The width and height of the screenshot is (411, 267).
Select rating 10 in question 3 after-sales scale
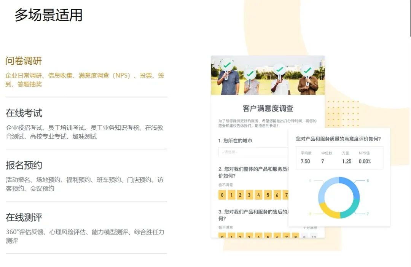pyautogui.click(x=314, y=237)
